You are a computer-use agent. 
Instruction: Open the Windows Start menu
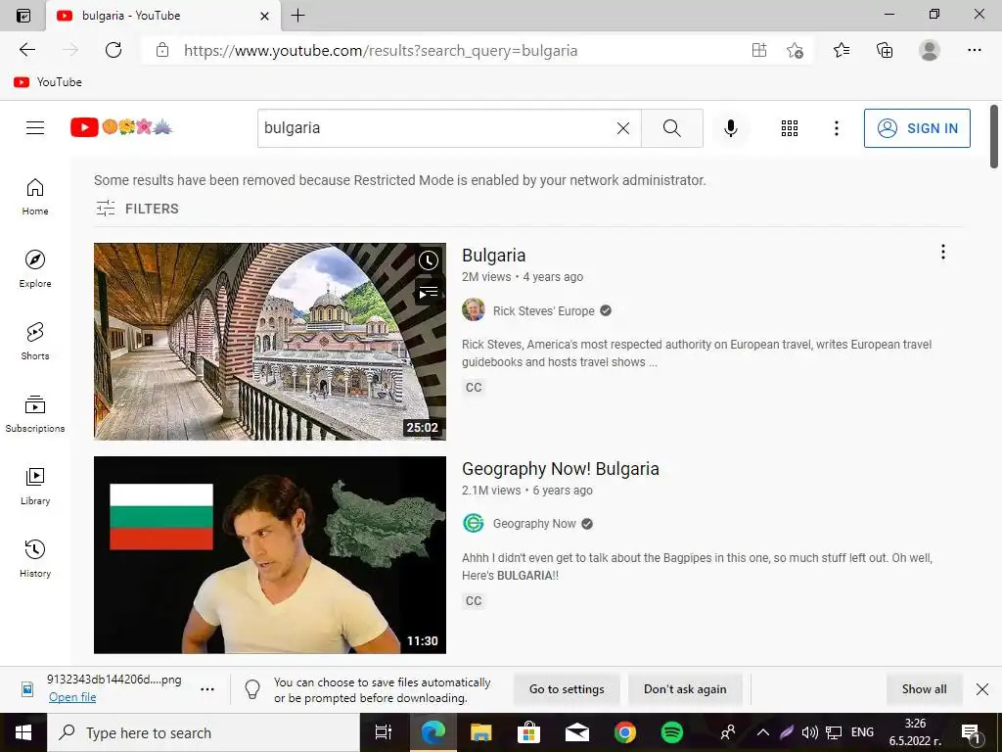click(23, 732)
